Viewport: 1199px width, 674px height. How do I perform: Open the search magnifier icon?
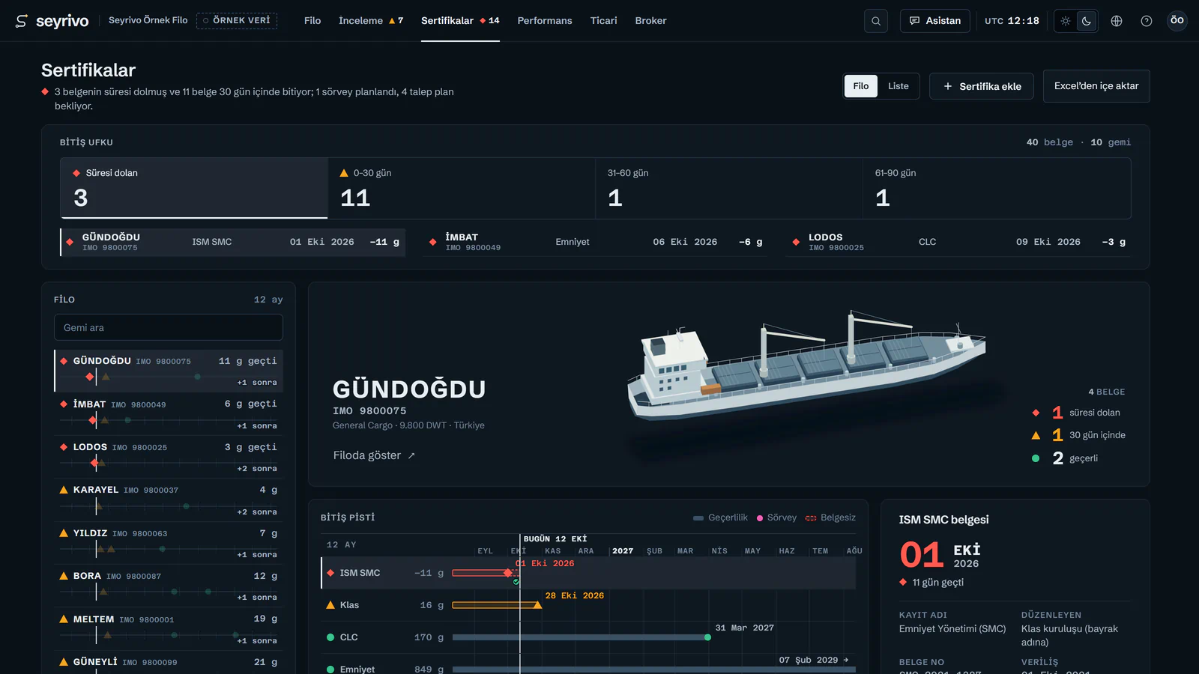tap(875, 21)
